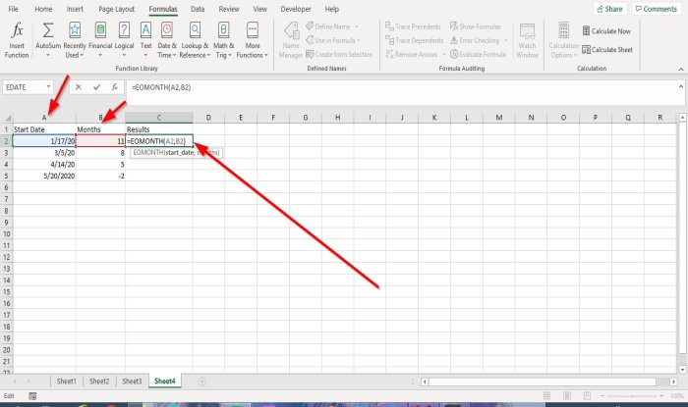The width and height of the screenshot is (688, 407).
Task: Expand the Define Name dropdown arrow
Action: (357, 26)
